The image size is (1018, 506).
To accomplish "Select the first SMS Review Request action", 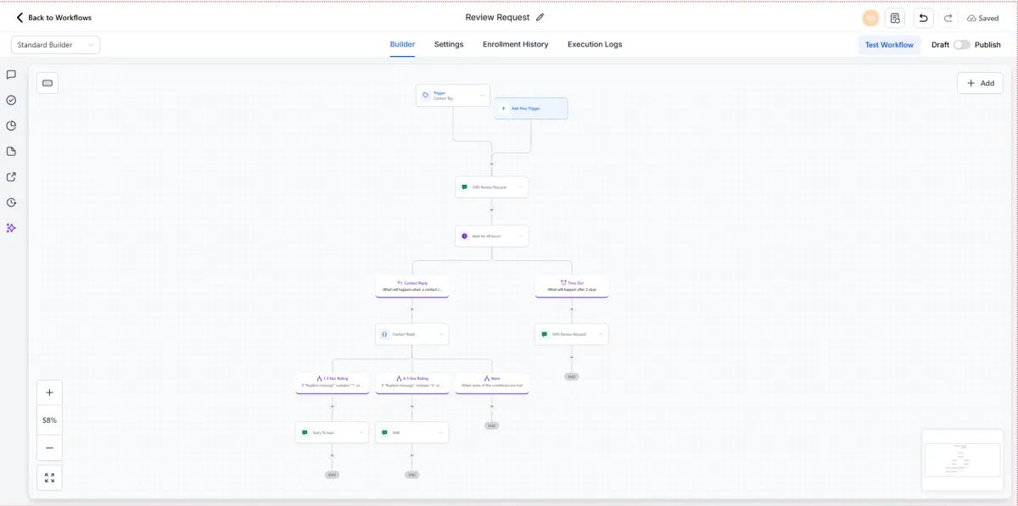I will (491, 187).
